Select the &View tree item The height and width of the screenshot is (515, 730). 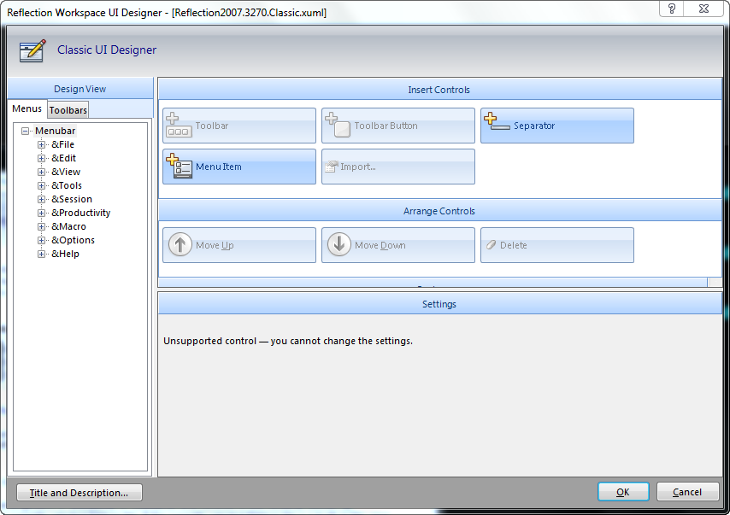(x=66, y=173)
